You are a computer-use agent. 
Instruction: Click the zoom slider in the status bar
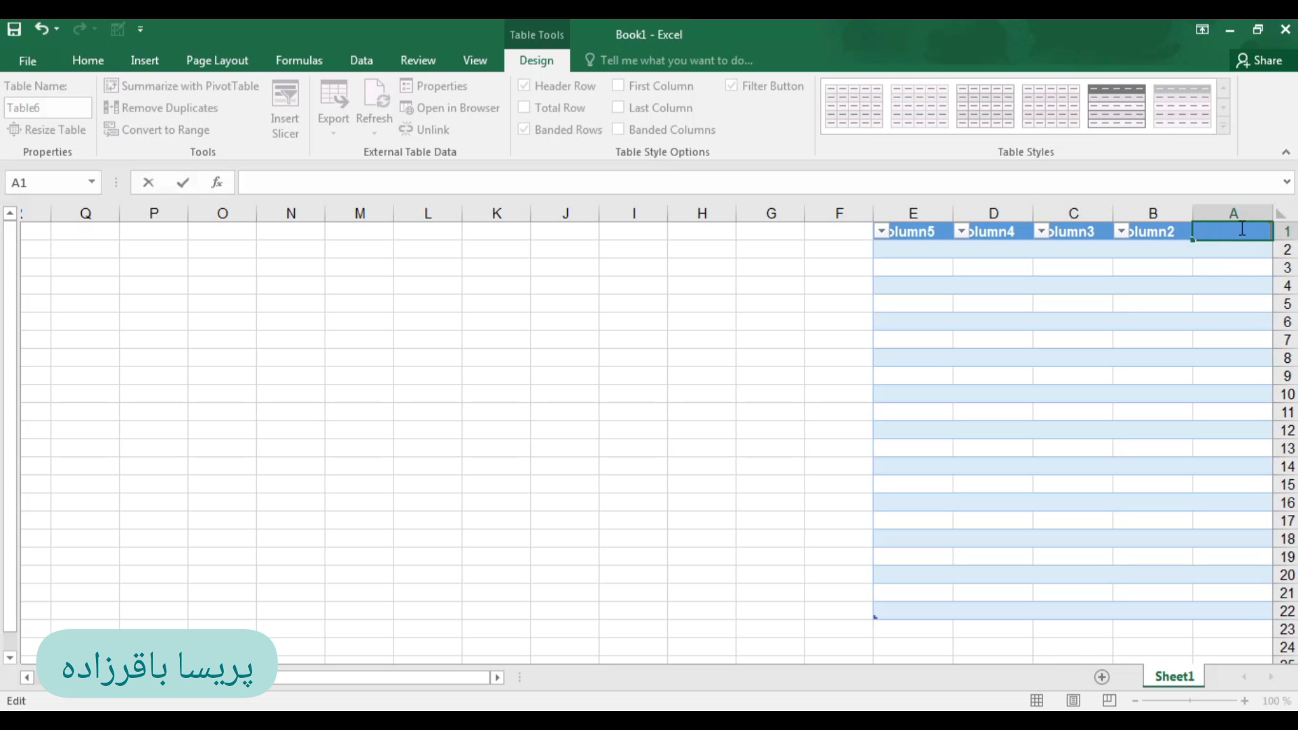click(1190, 702)
